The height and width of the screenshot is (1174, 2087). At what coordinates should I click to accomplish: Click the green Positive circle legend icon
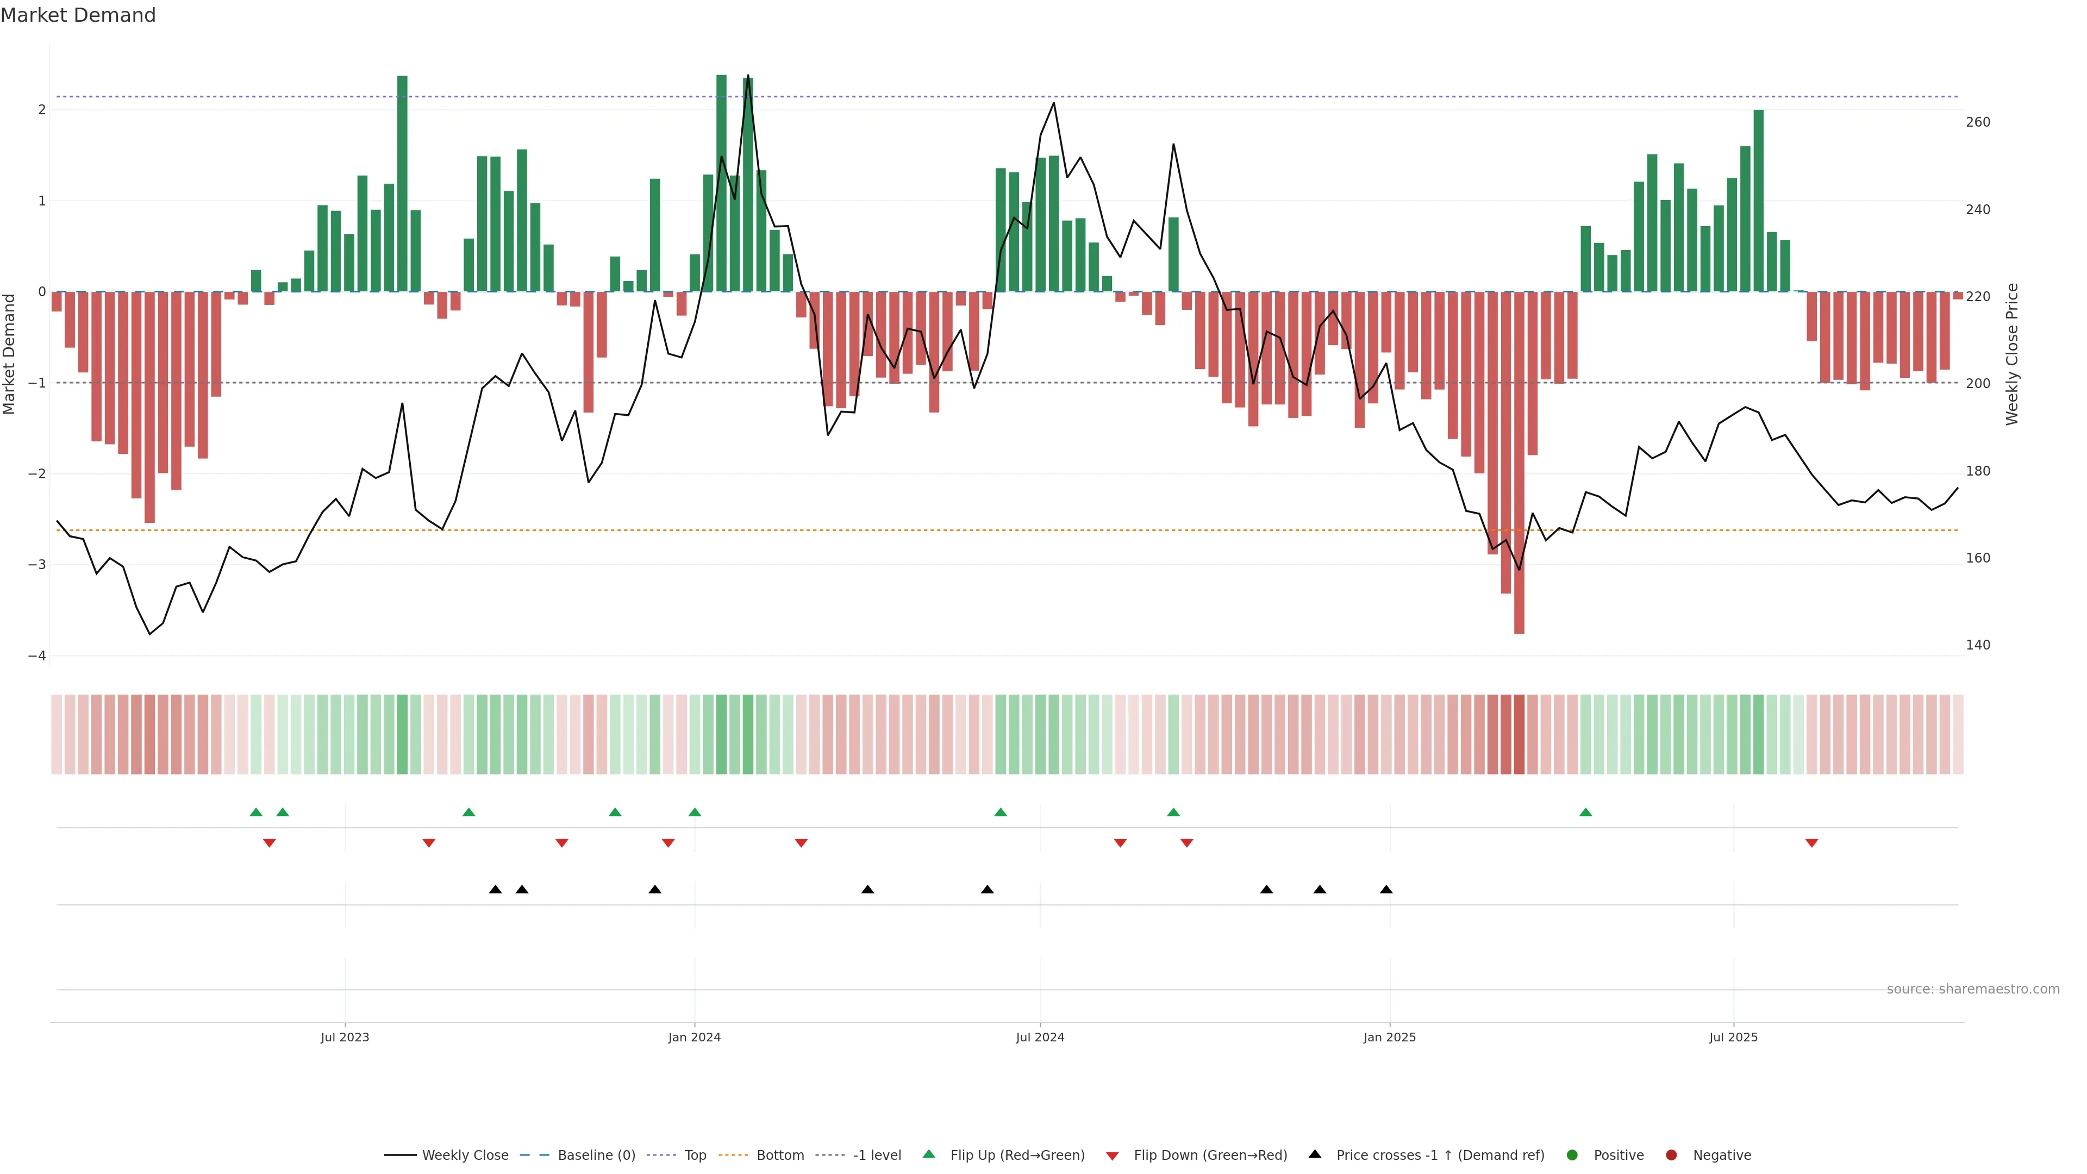click(x=1572, y=1154)
